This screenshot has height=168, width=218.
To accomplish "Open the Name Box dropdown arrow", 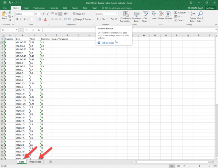I will click(17, 30).
